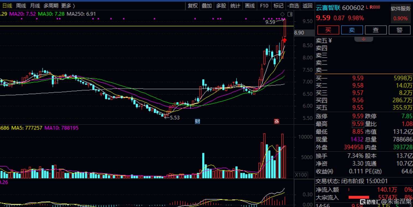This screenshot has height=207, width=413.
Task: Select the volume MA5: 777257 label
Action: (27, 128)
